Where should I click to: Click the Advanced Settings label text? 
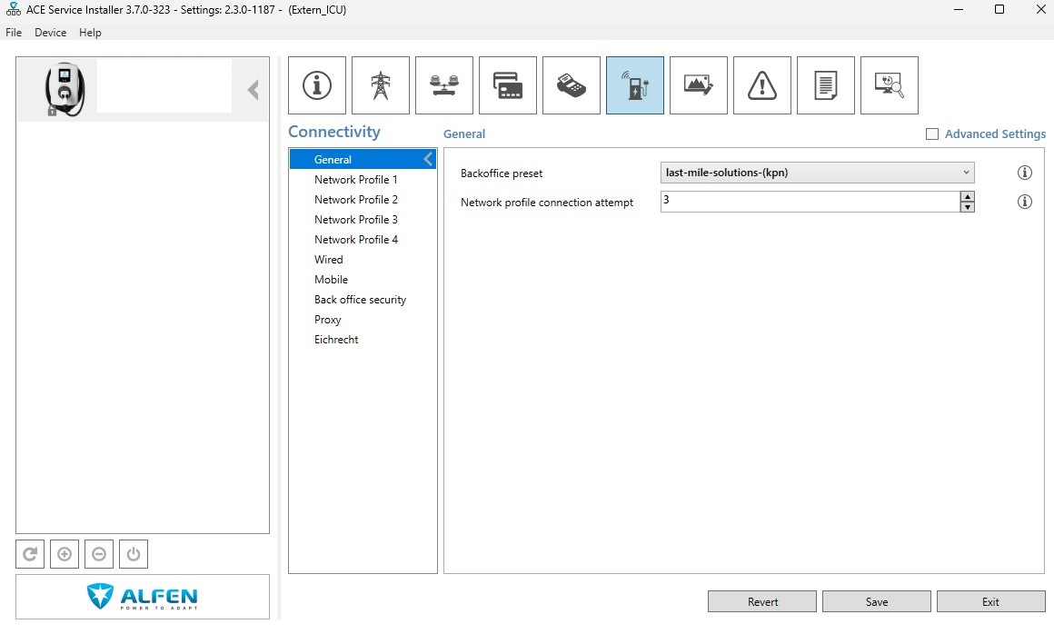click(x=995, y=134)
